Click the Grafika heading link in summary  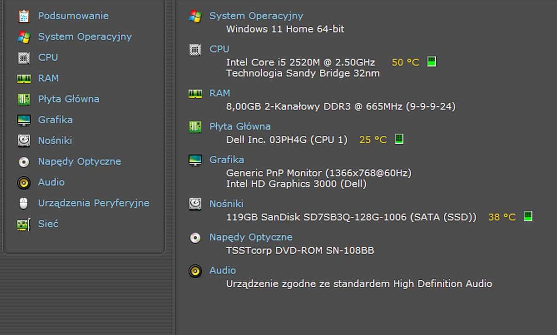(x=227, y=160)
